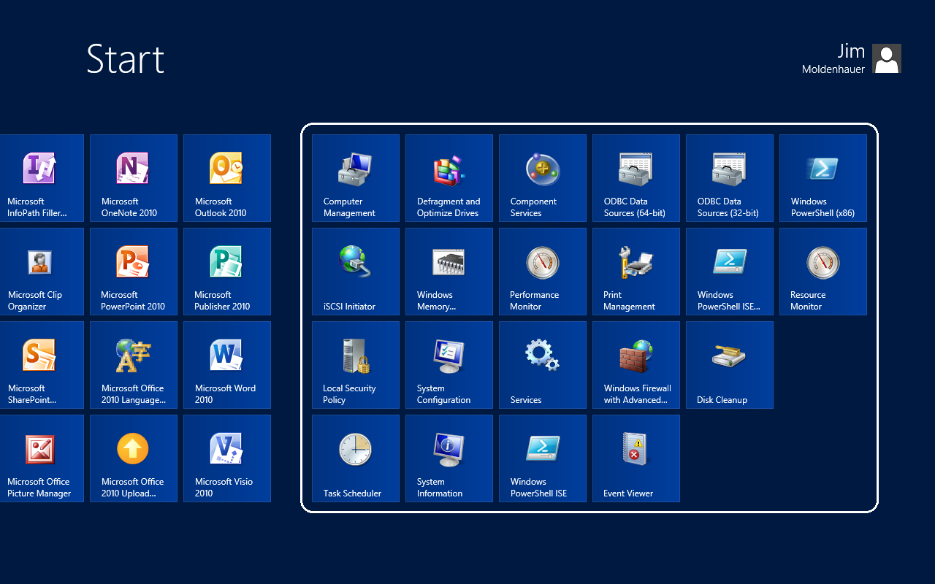Open Microsoft OneNote 2010
Screen dimensions: 935x584
[134, 178]
